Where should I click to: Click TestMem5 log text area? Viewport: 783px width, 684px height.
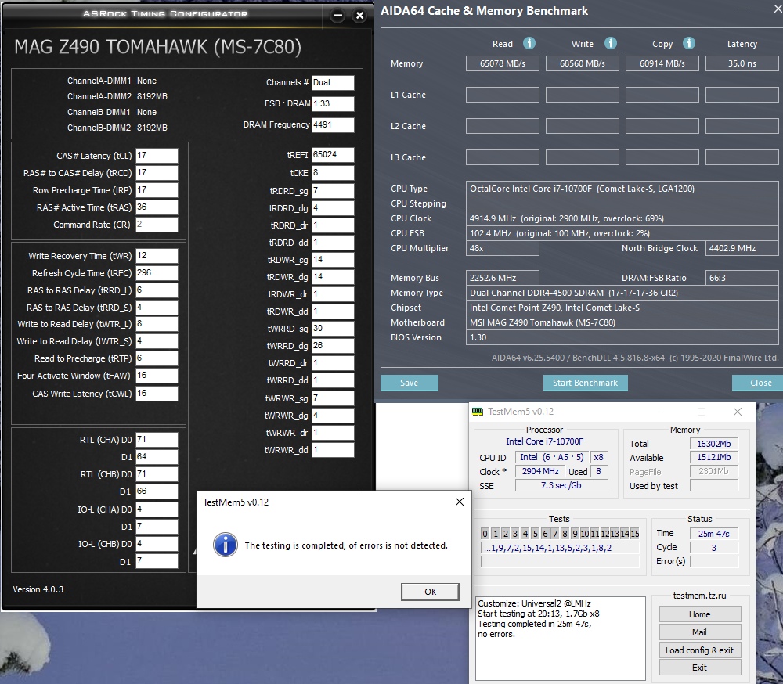[561, 638]
